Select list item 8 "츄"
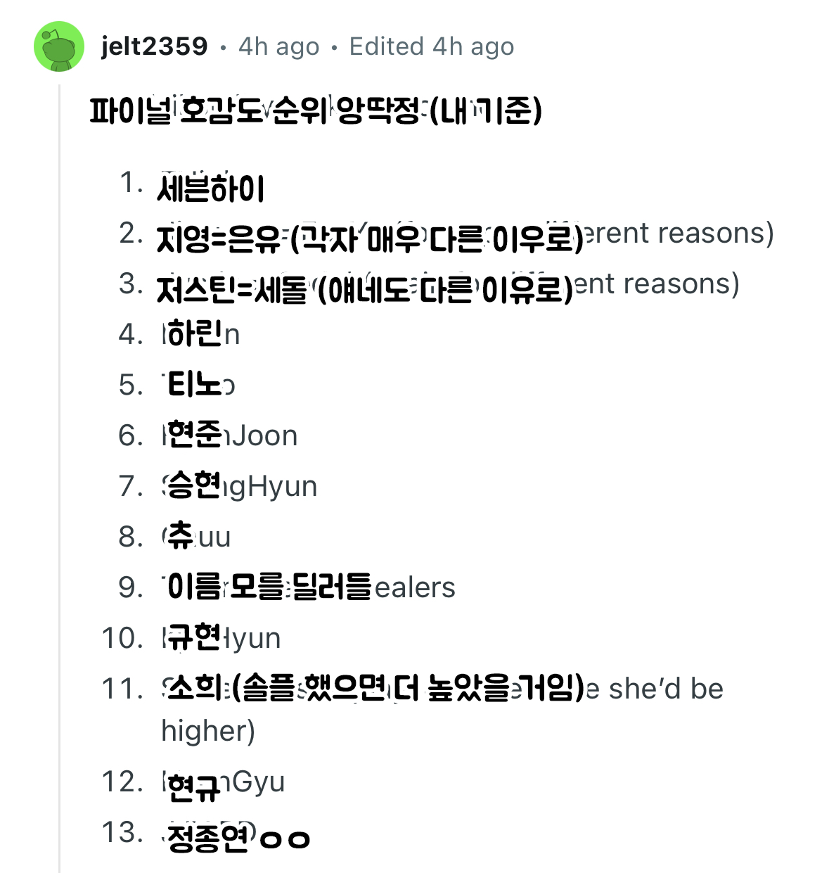The image size is (829, 873). pyautogui.click(x=181, y=537)
